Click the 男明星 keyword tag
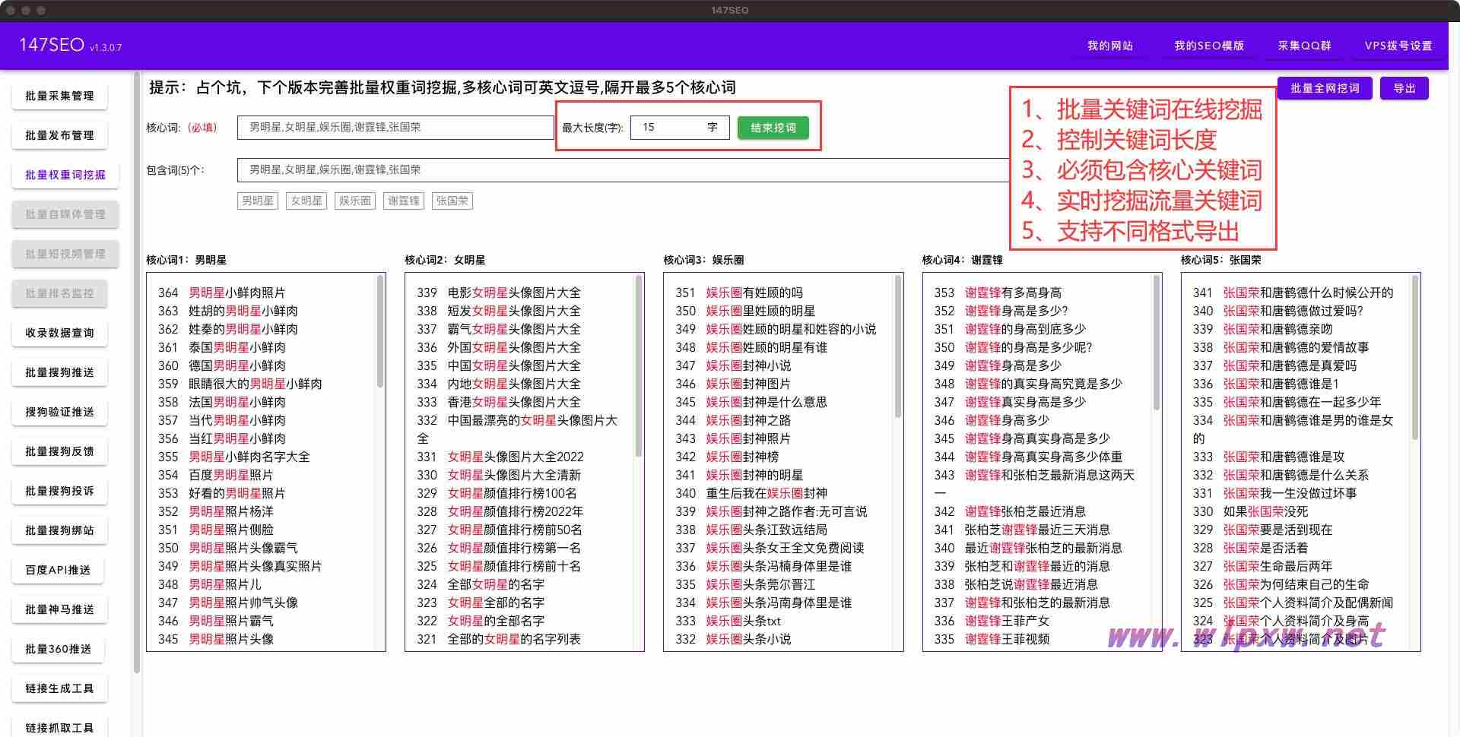 tap(257, 201)
